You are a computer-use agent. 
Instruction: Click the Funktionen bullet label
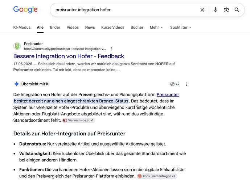[32, 169]
